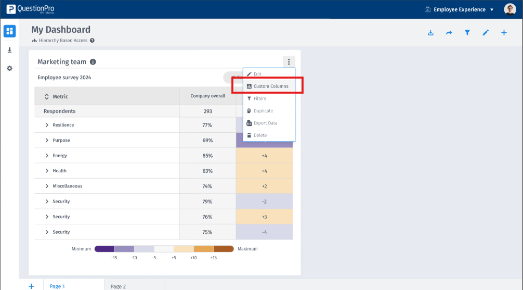Choose Export Data in the widget menu
Screen dimensions: 523x290
tap(265, 123)
